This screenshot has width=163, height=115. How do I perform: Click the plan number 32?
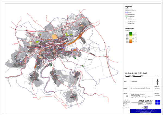[127, 96]
